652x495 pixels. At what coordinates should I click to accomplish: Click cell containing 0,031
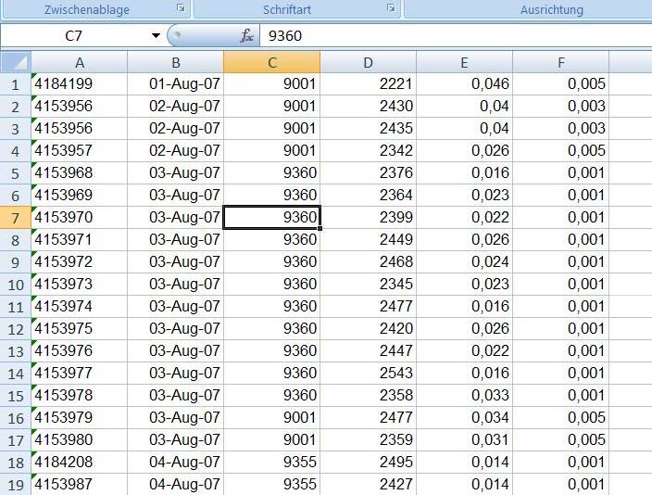point(465,440)
